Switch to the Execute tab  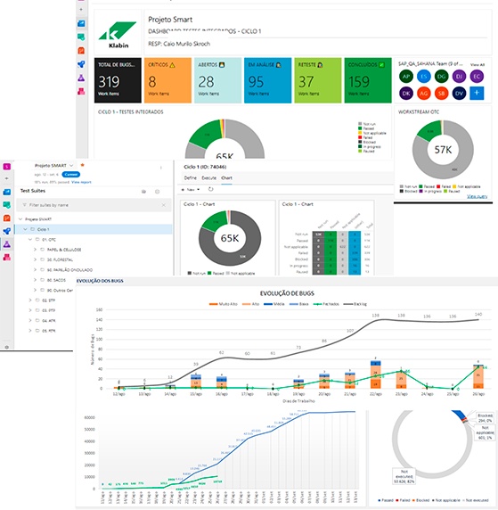pyautogui.click(x=209, y=178)
